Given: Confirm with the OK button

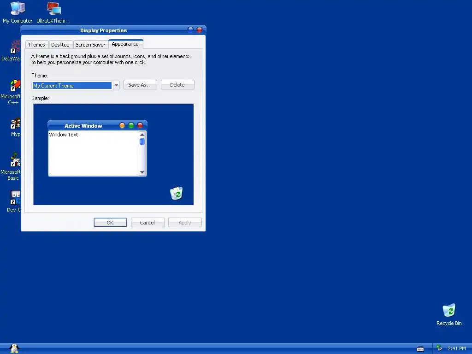Looking at the screenshot, I should coord(110,223).
